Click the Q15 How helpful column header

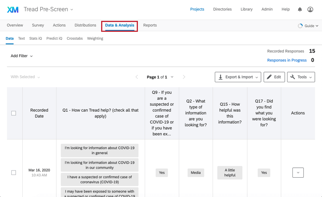(230, 113)
